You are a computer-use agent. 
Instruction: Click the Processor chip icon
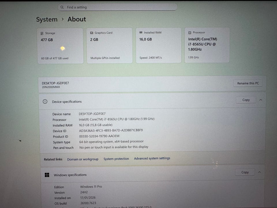click(190, 33)
